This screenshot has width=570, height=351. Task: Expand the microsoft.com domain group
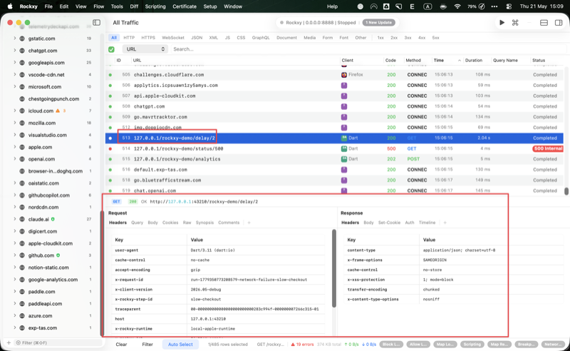pyautogui.click(x=15, y=86)
